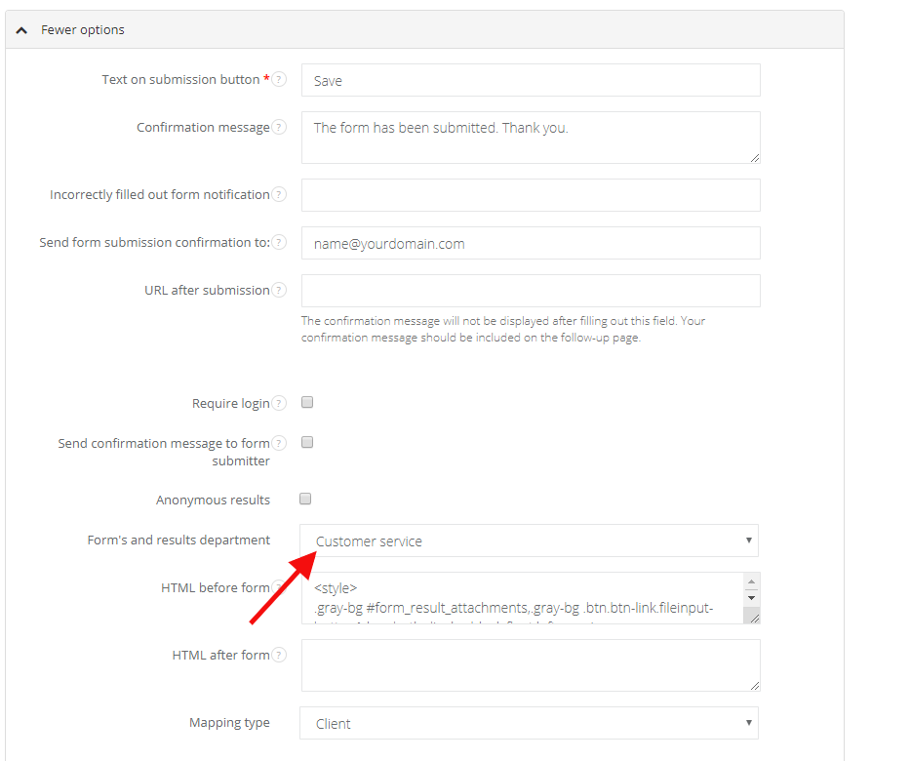Click the email field showing name@yourdomain.com
The width and height of the screenshot is (911, 761).
tap(531, 244)
